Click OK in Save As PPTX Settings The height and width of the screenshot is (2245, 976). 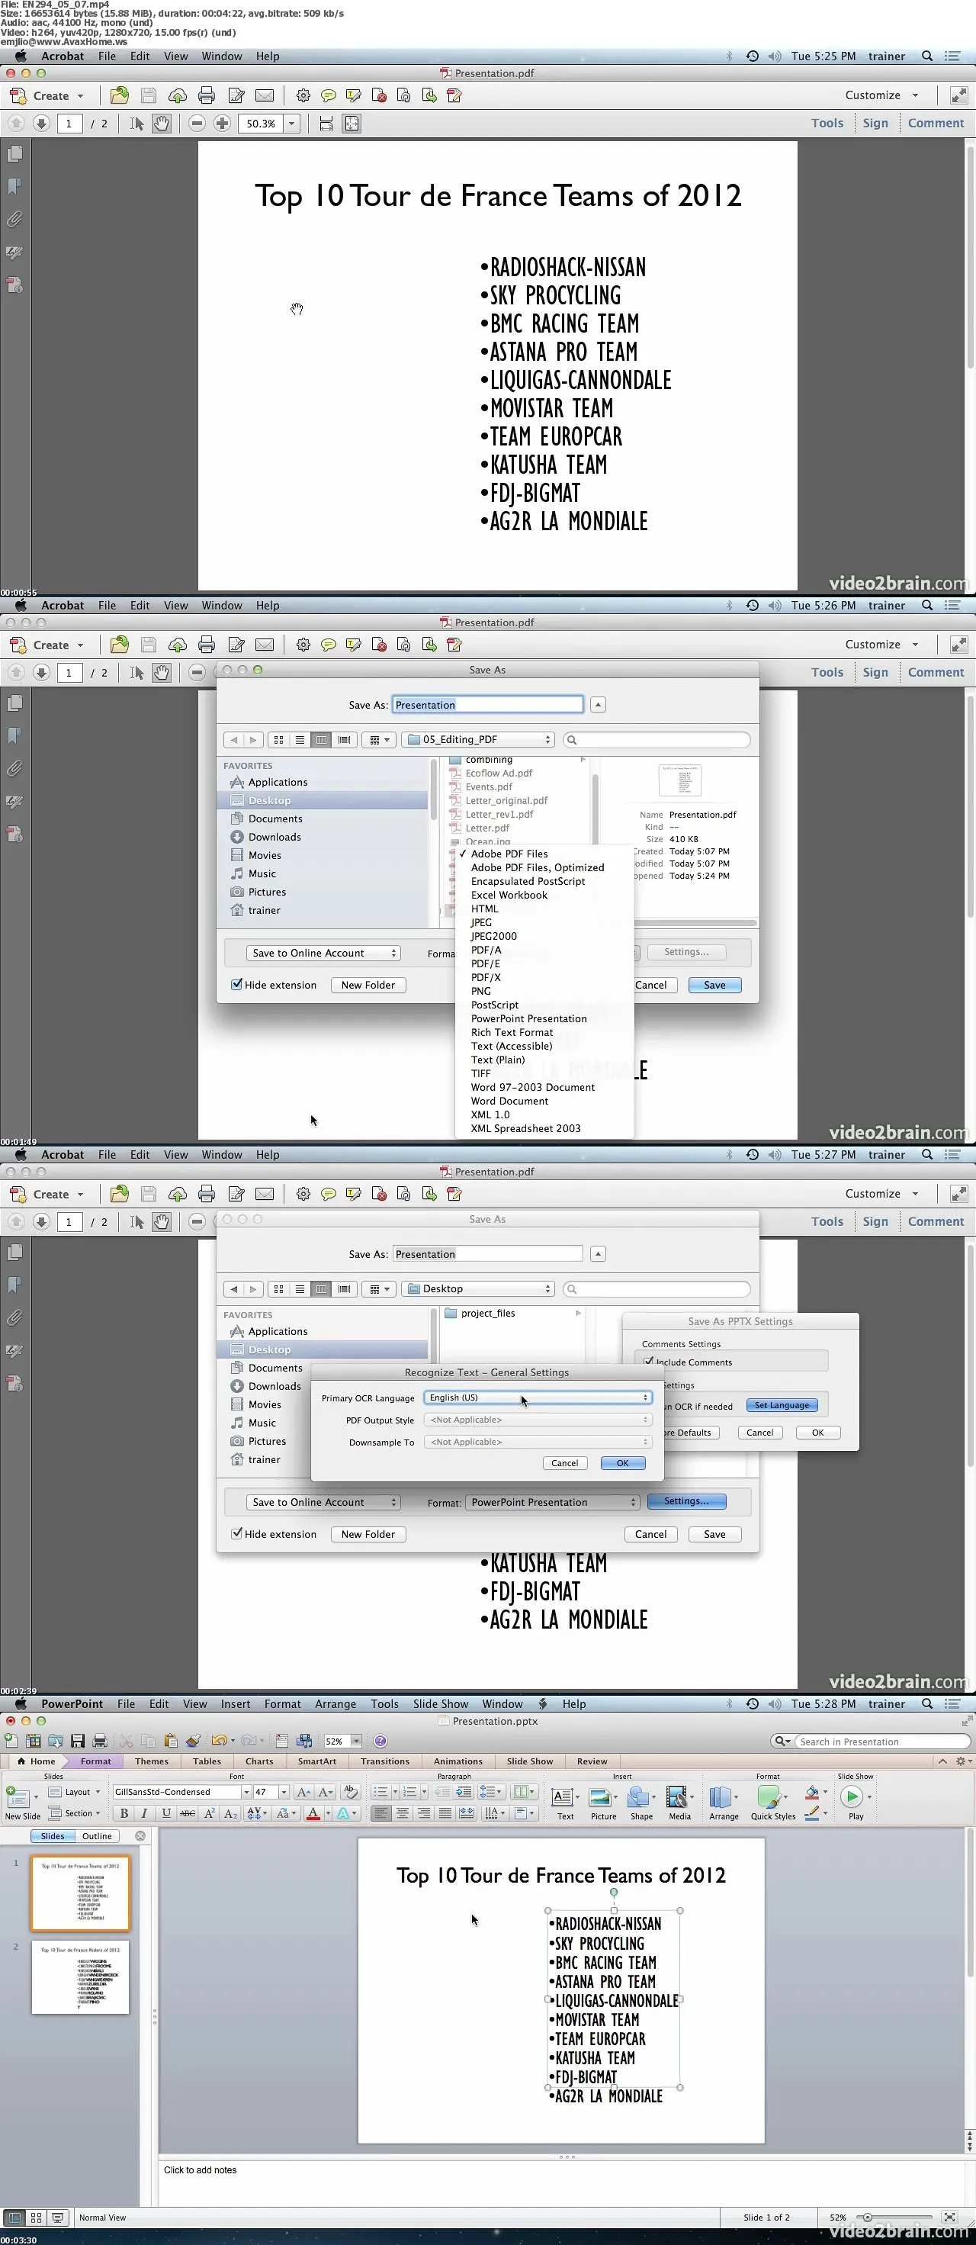pyautogui.click(x=817, y=1432)
